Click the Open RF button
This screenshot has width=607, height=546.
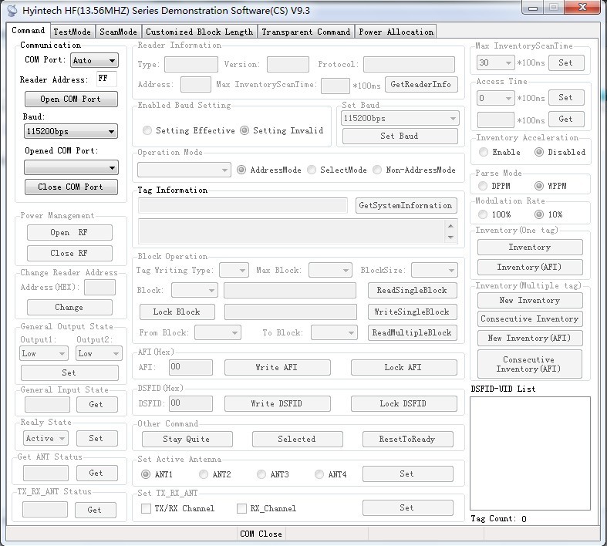click(x=69, y=233)
